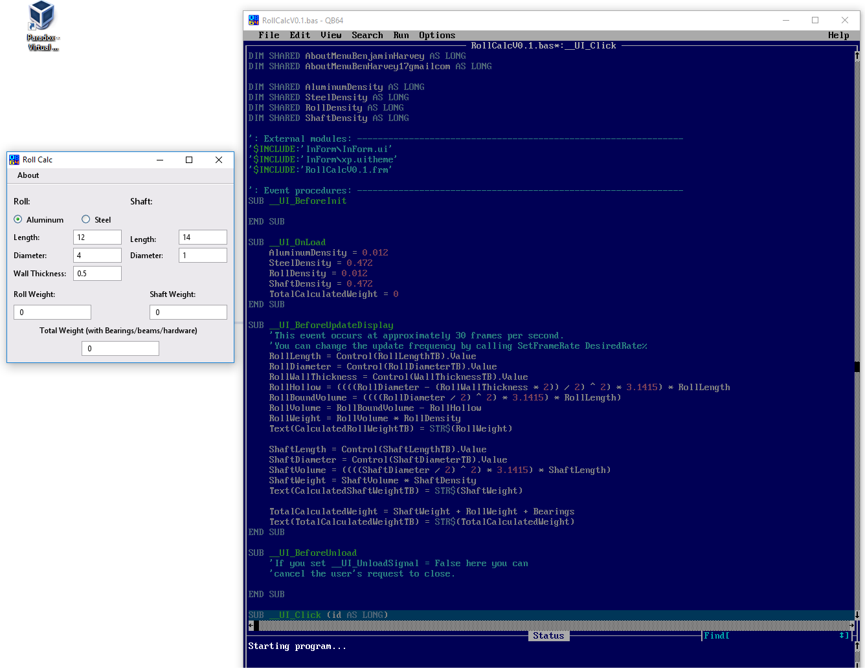Open the File menu in QB64
The image size is (865, 671).
coord(269,35)
